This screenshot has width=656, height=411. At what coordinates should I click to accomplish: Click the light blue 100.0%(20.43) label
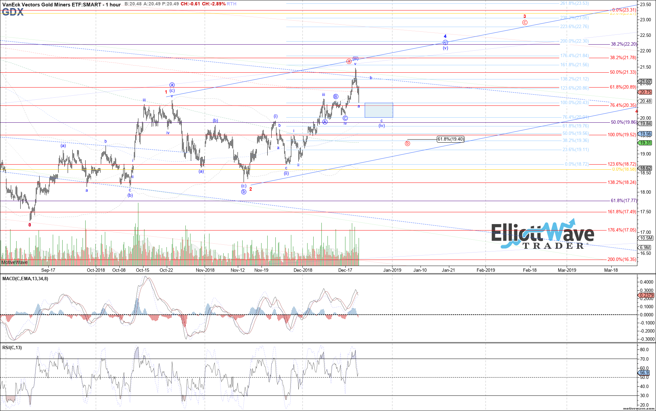coord(574,103)
